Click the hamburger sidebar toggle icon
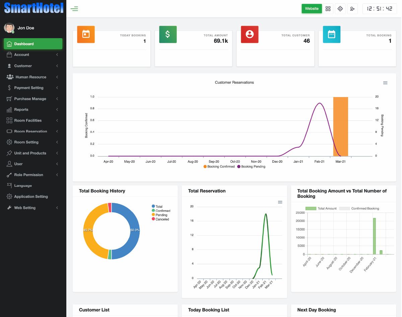Image resolution: width=402 pixels, height=317 pixels. tap(74, 9)
